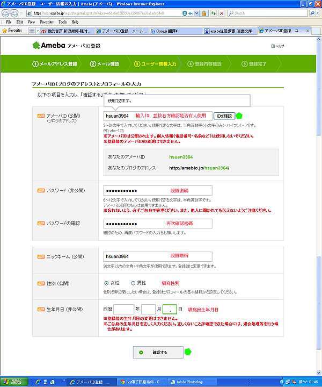Open the address bar history dropdown
Screen dimensions: 322x387
[196, 13]
